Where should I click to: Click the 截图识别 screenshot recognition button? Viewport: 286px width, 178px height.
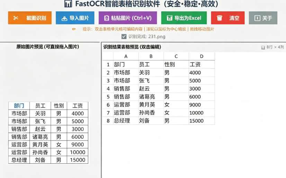pos(30,18)
